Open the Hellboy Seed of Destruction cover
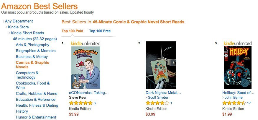The image size is (258, 120). [x=238, y=67]
